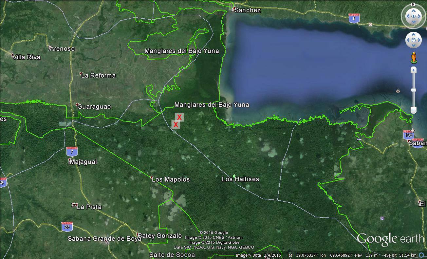427x259 pixels.
Task: Click the Villa Riva place label
Action: (x=27, y=57)
